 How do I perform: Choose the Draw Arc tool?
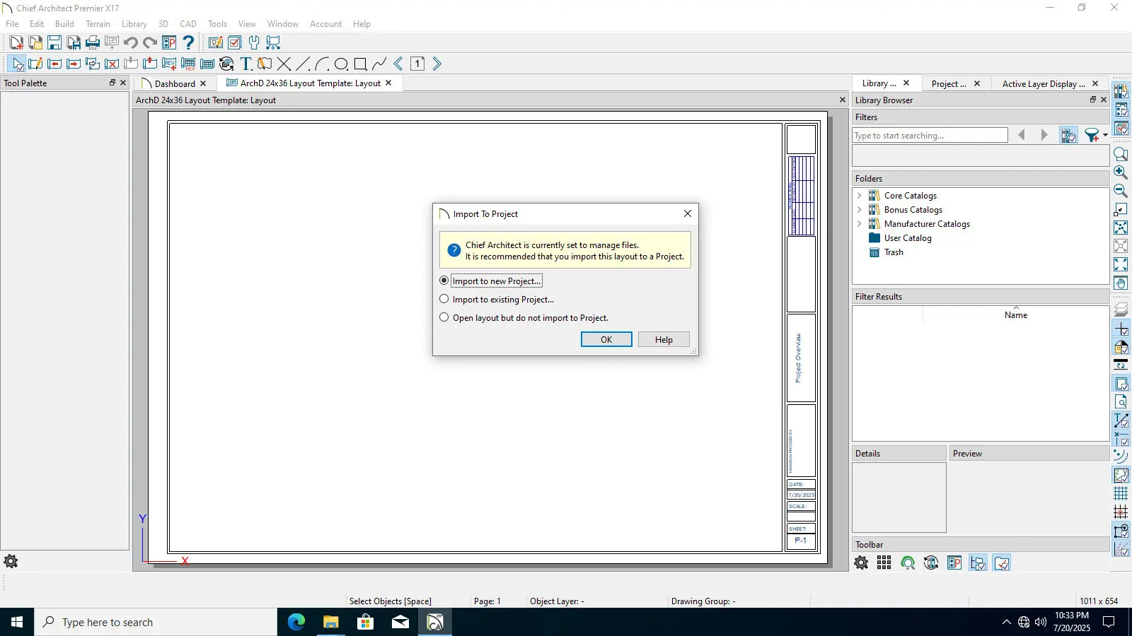click(x=322, y=64)
